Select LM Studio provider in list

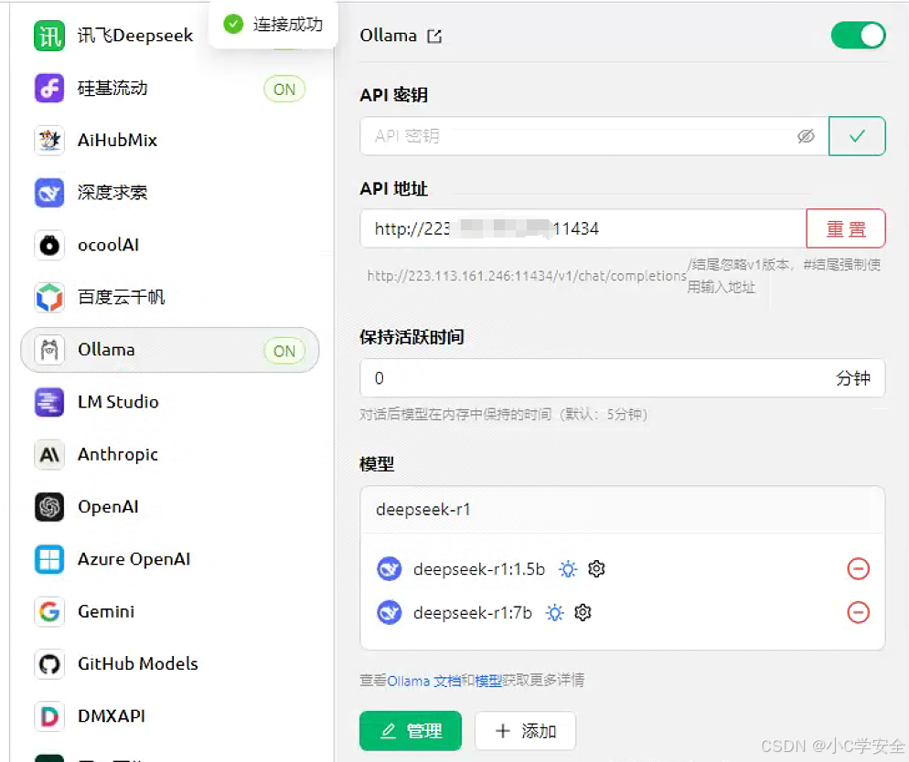pos(170,402)
